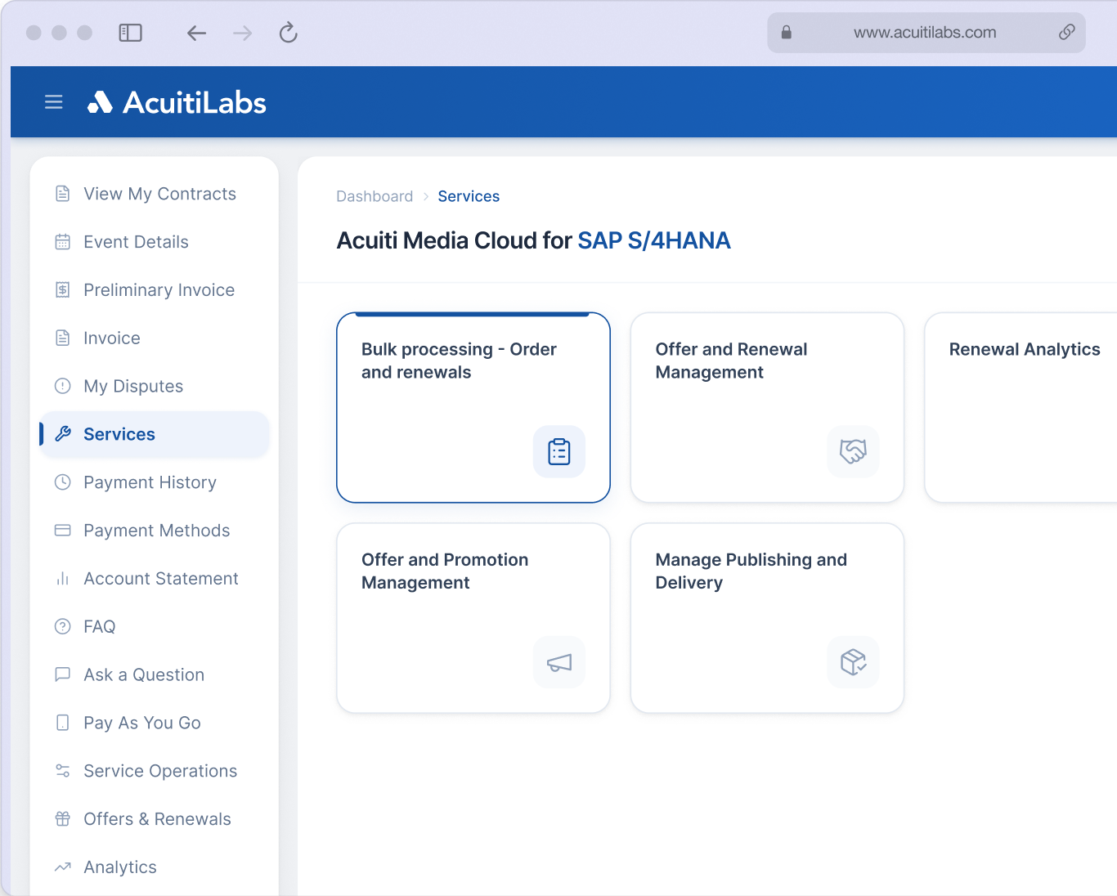The height and width of the screenshot is (896, 1117).
Task: Copy the page link using the chain icon
Action: [1066, 33]
